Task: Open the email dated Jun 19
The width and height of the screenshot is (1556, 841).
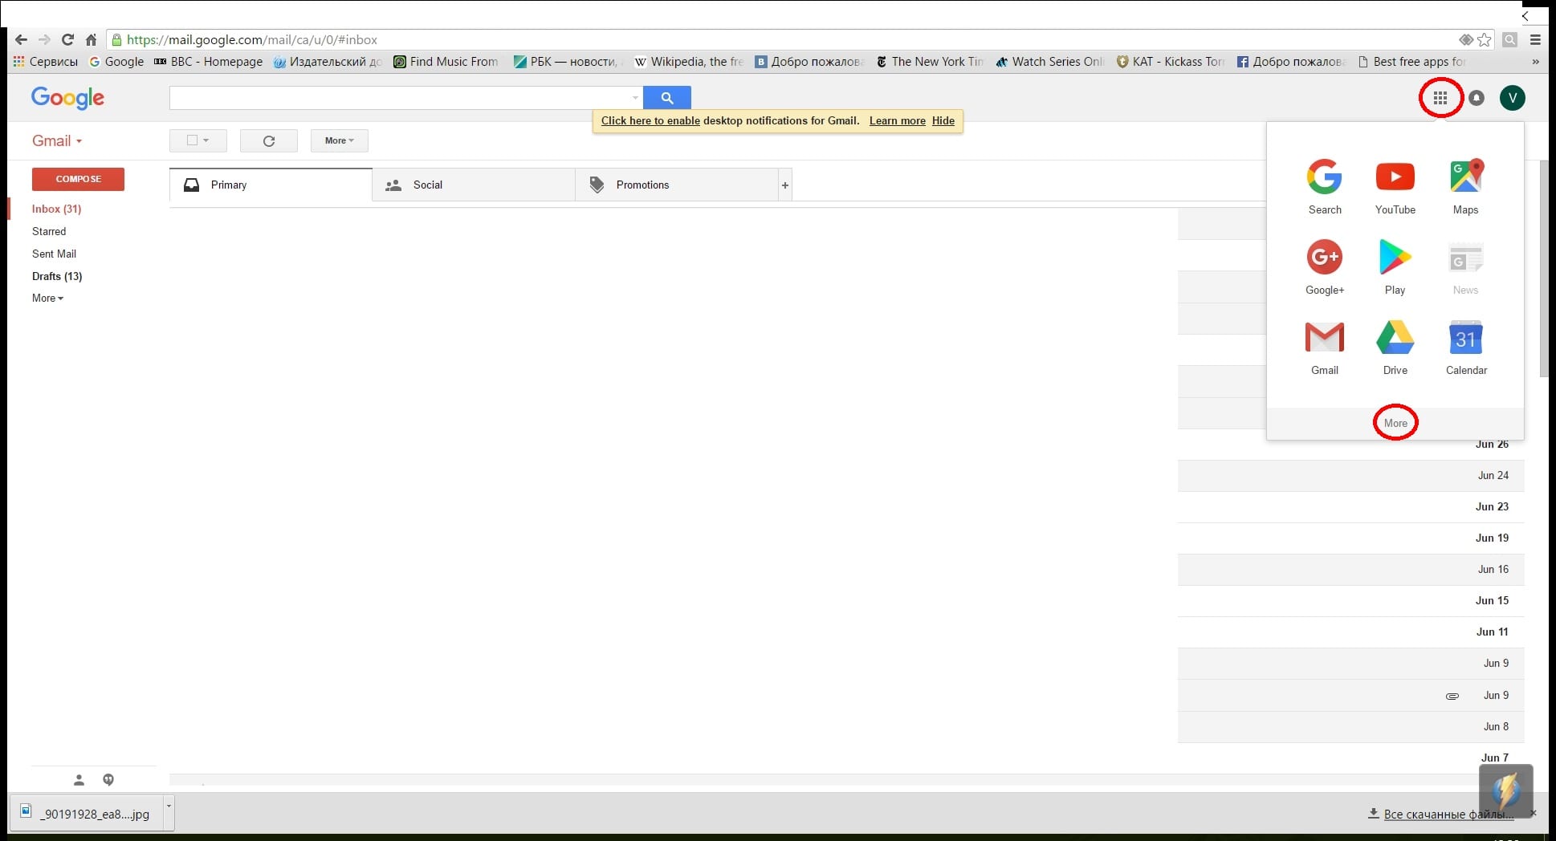Action: tap(1350, 538)
